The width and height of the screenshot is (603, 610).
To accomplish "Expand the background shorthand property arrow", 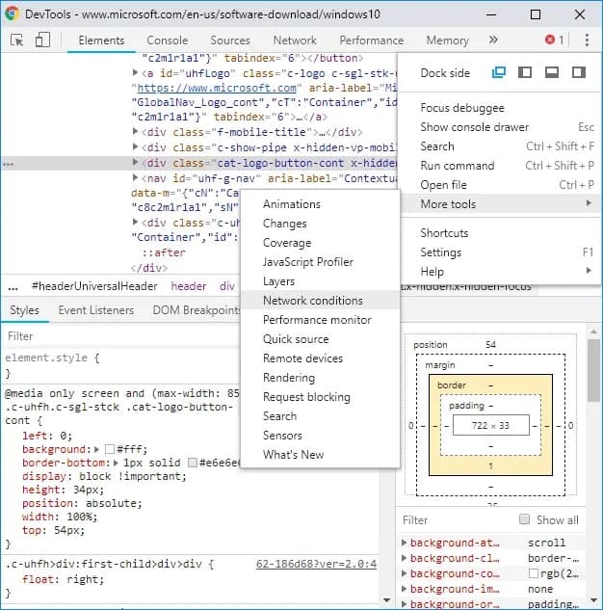I will click(x=96, y=449).
